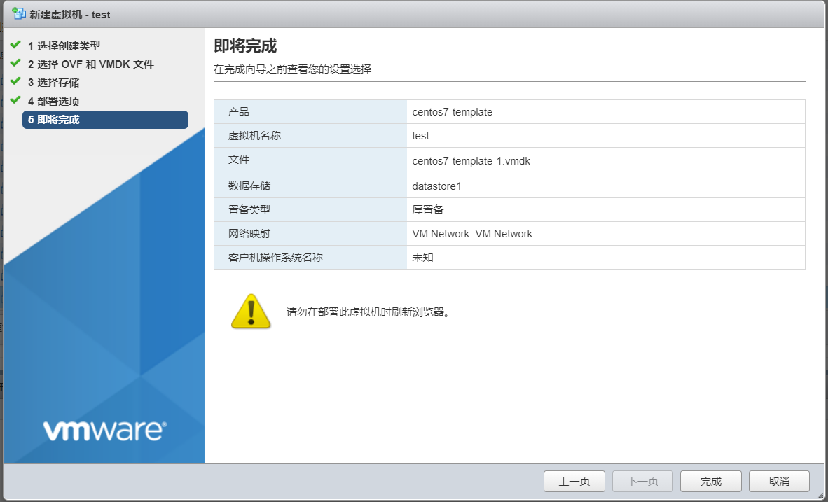Screen dimensions: 828x502
Task: Click the greyed-out 下一页 button
Action: click(642, 481)
